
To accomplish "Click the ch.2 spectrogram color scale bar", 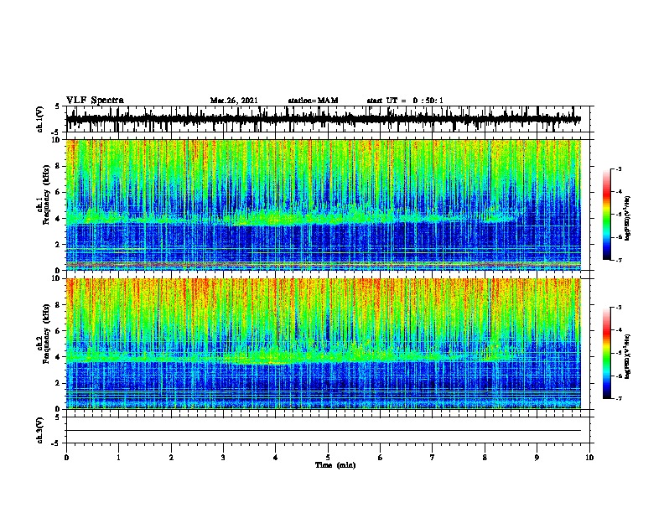I will (607, 353).
